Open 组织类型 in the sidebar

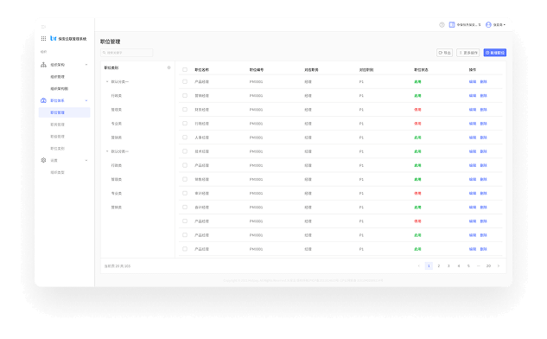click(58, 172)
